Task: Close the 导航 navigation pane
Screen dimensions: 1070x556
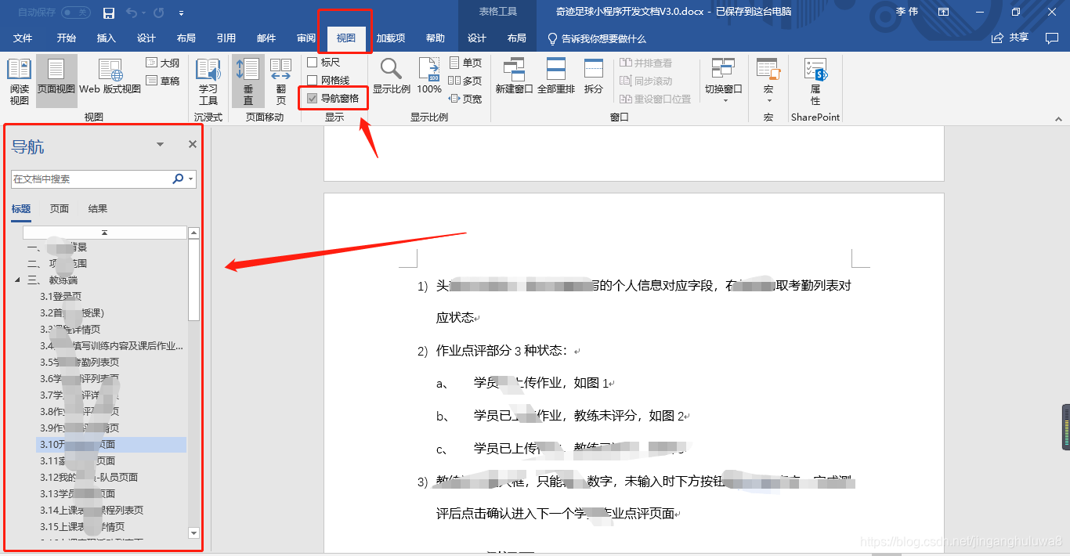Action: pyautogui.click(x=193, y=144)
